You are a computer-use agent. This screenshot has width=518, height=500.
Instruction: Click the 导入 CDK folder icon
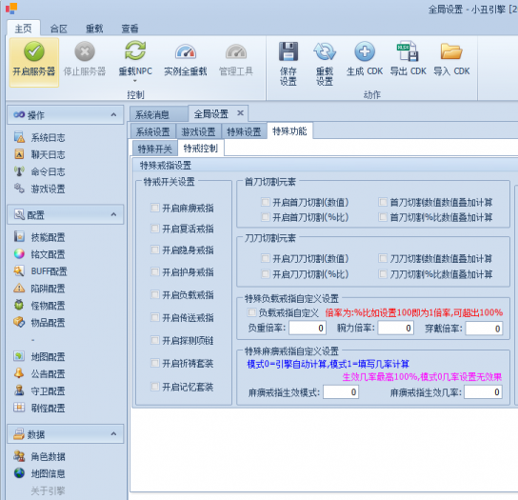451,51
